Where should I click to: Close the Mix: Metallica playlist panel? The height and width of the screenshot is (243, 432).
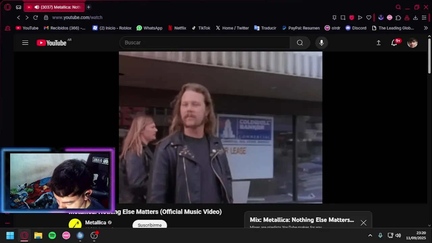[x=363, y=223]
